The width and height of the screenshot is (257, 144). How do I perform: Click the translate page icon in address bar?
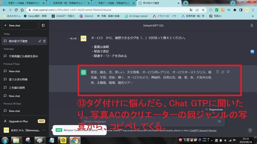[191, 10]
